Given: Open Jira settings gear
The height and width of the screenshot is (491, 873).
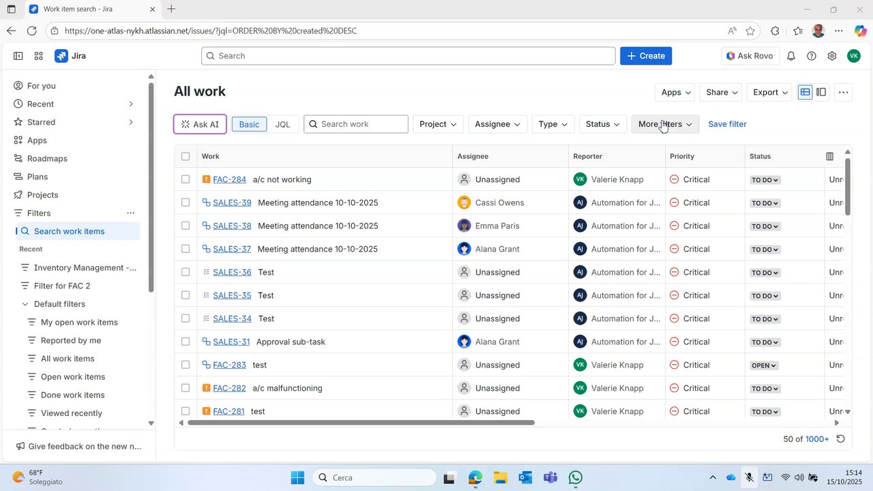Looking at the screenshot, I should (832, 56).
